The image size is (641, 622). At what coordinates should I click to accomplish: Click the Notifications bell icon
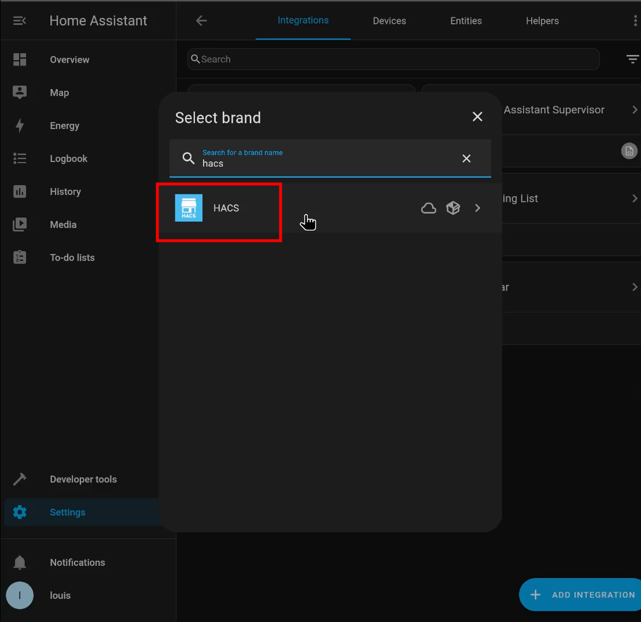tap(19, 563)
